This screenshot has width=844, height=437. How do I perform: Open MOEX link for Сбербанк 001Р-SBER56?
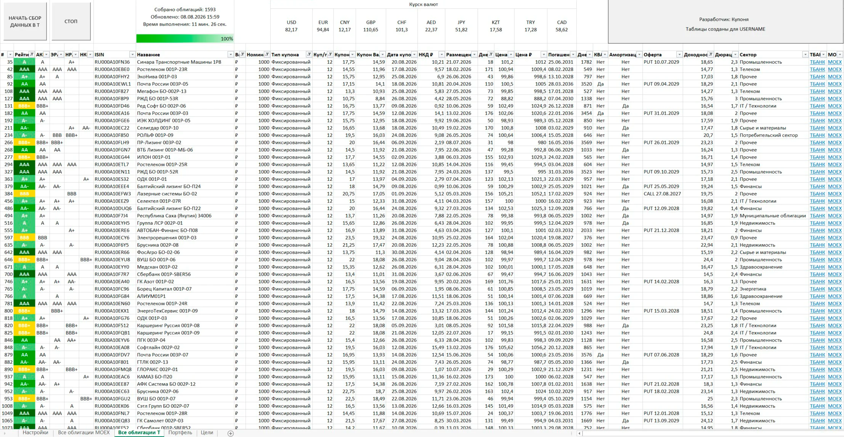point(834,274)
